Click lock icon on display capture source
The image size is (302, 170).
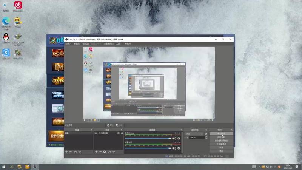(x=122, y=133)
